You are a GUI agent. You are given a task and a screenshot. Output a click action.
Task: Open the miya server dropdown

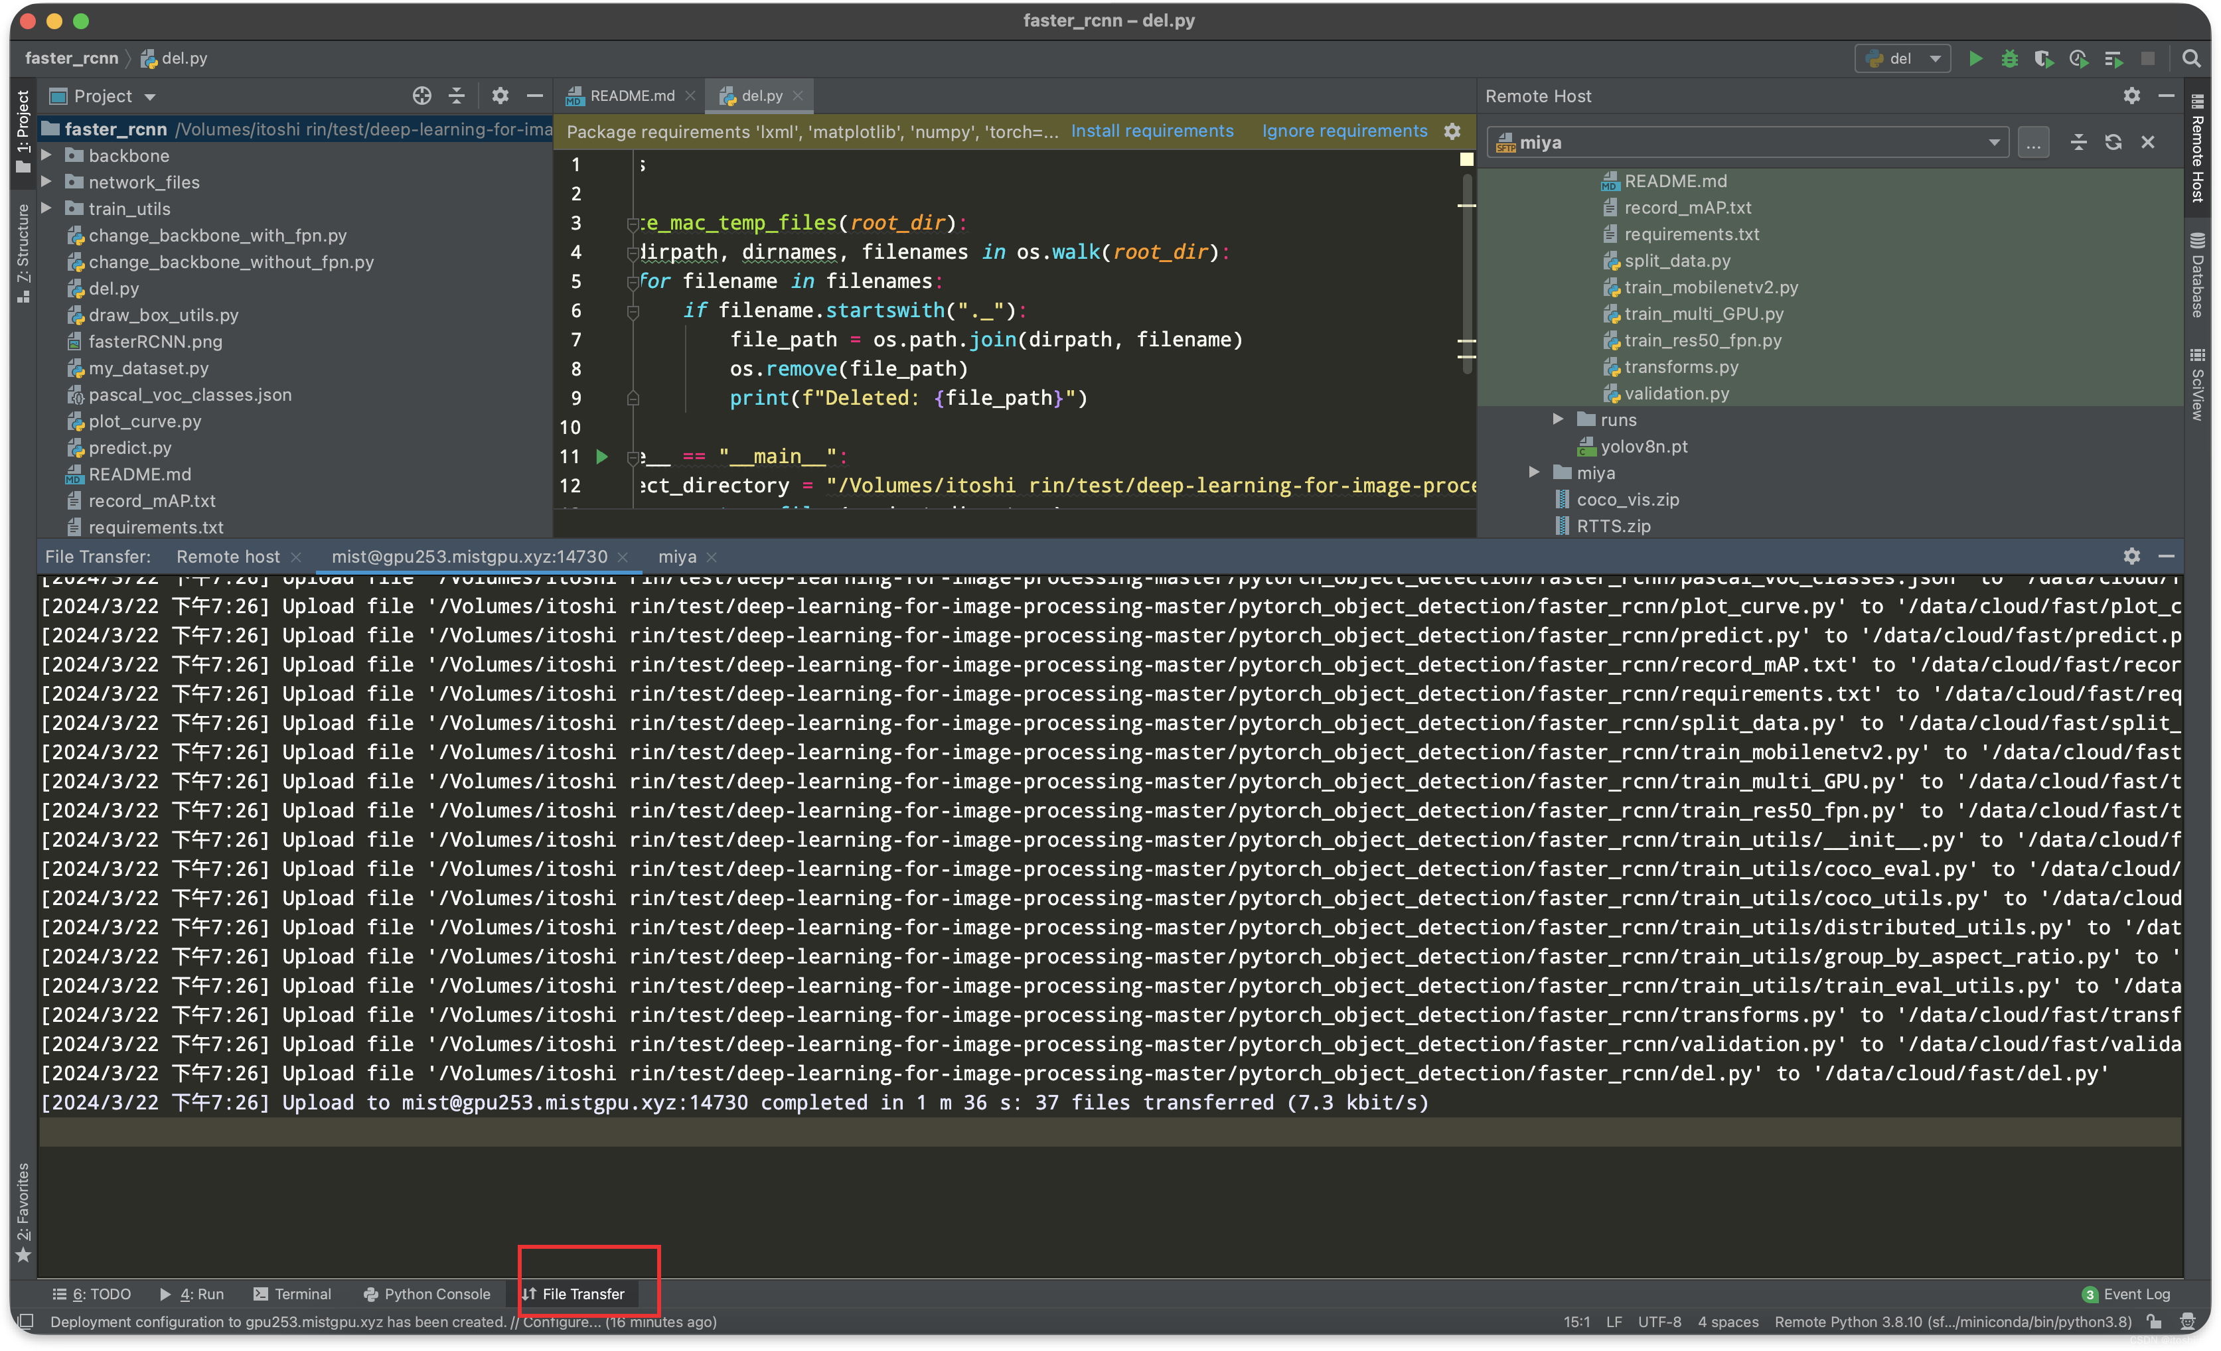coord(1747,143)
